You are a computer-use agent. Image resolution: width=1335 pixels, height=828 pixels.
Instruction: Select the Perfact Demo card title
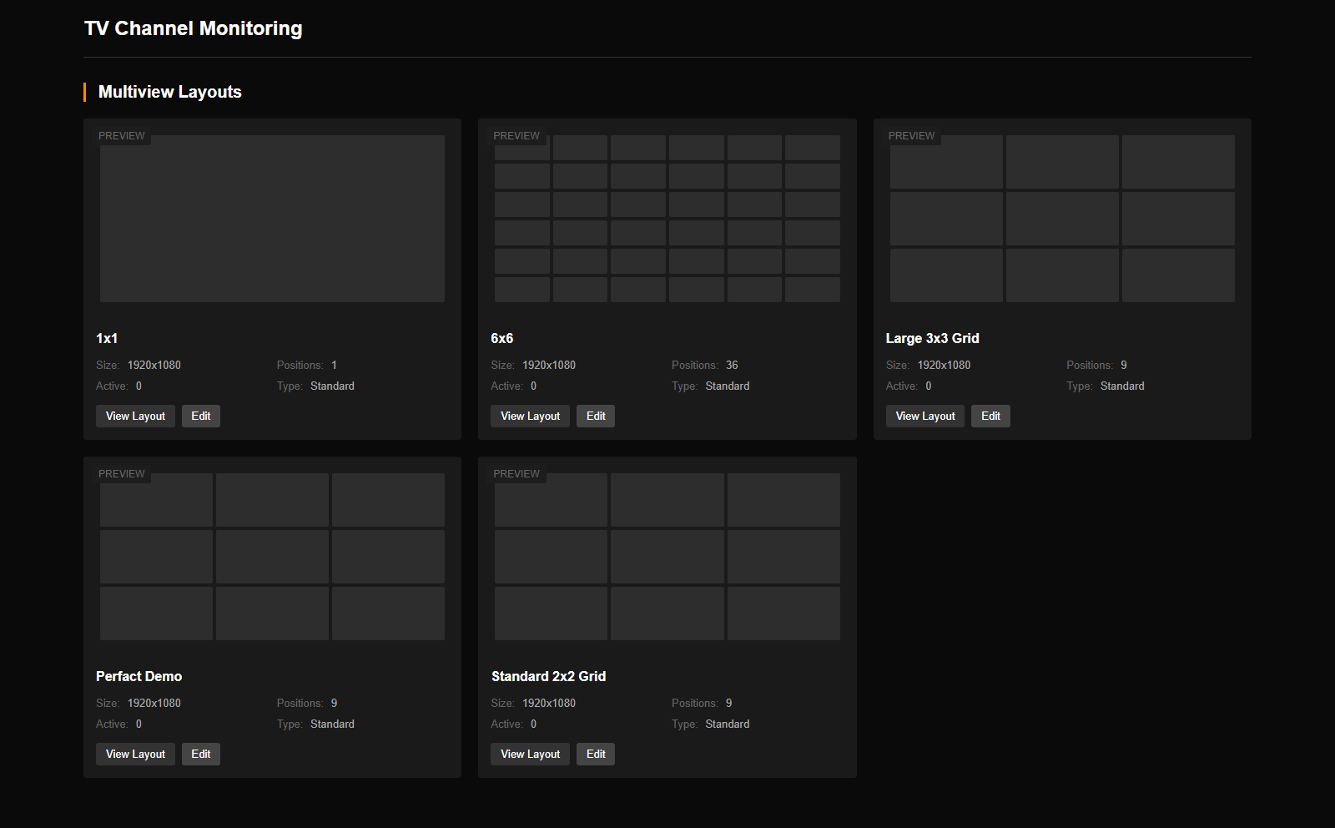pyautogui.click(x=139, y=676)
